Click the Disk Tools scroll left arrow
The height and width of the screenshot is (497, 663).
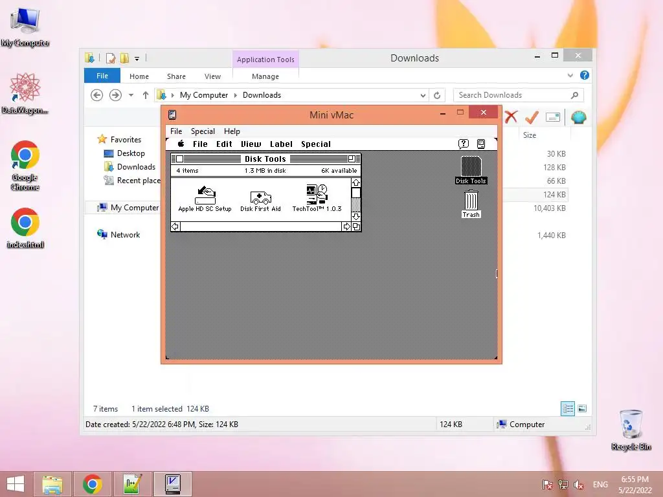click(x=175, y=226)
